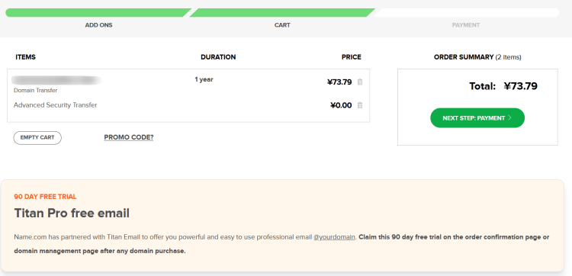Click the white Payment progress bar segment
This screenshot has width=572, height=276.
tap(466, 13)
